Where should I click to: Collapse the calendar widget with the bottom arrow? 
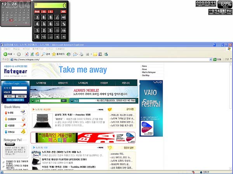tap(16, 26)
